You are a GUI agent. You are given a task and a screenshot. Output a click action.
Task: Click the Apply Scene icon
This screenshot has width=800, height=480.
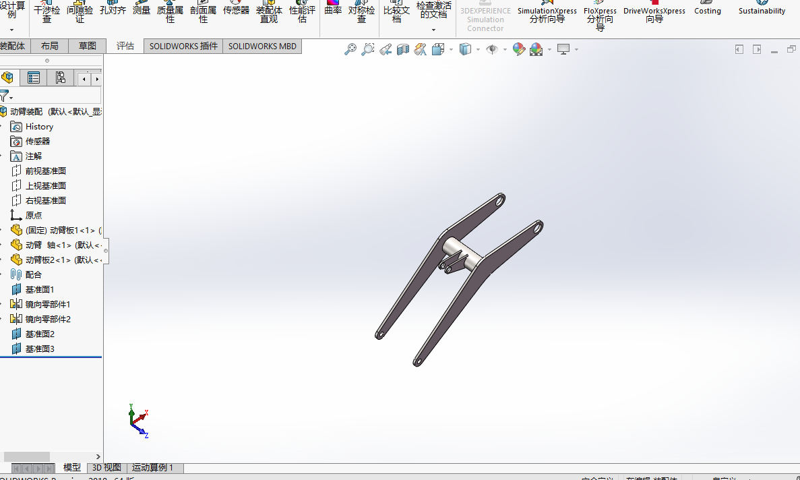536,49
